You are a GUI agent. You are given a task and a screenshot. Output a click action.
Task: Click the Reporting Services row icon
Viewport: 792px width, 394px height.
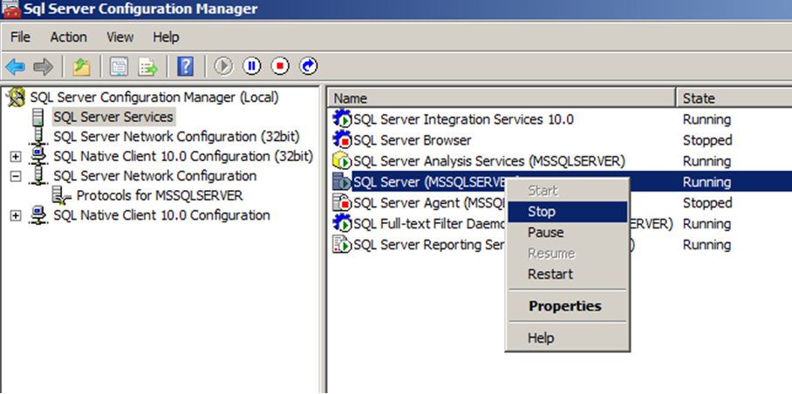point(342,245)
